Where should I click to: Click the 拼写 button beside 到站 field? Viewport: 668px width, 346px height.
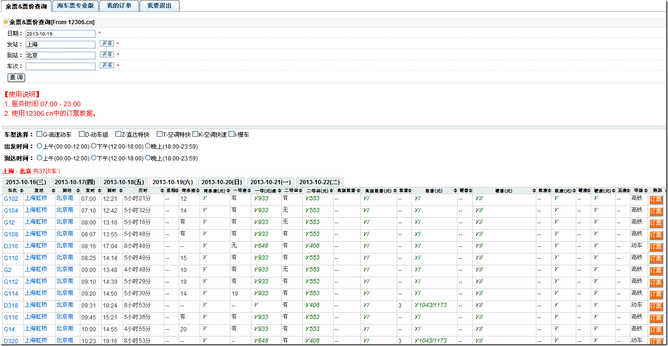click(107, 55)
